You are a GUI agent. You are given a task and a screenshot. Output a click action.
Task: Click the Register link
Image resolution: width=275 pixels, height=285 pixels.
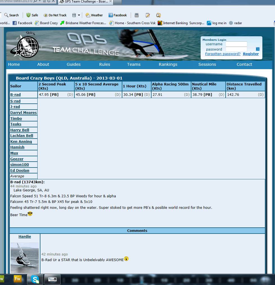(251, 54)
